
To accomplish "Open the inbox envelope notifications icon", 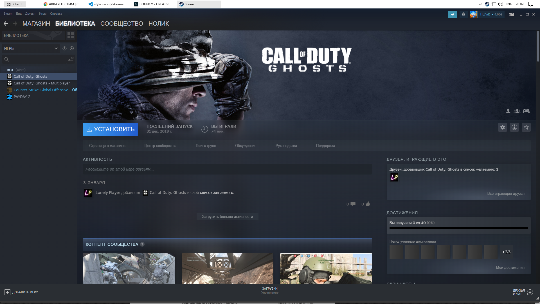I will click(x=463, y=14).
